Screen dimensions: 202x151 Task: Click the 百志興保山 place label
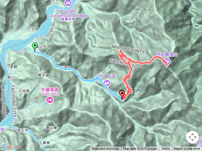[x=167, y=54]
